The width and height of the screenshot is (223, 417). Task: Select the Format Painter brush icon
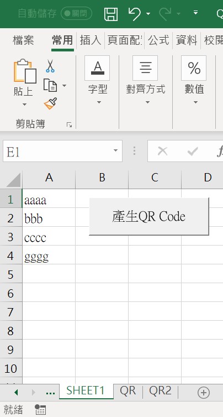pyautogui.click(x=50, y=104)
